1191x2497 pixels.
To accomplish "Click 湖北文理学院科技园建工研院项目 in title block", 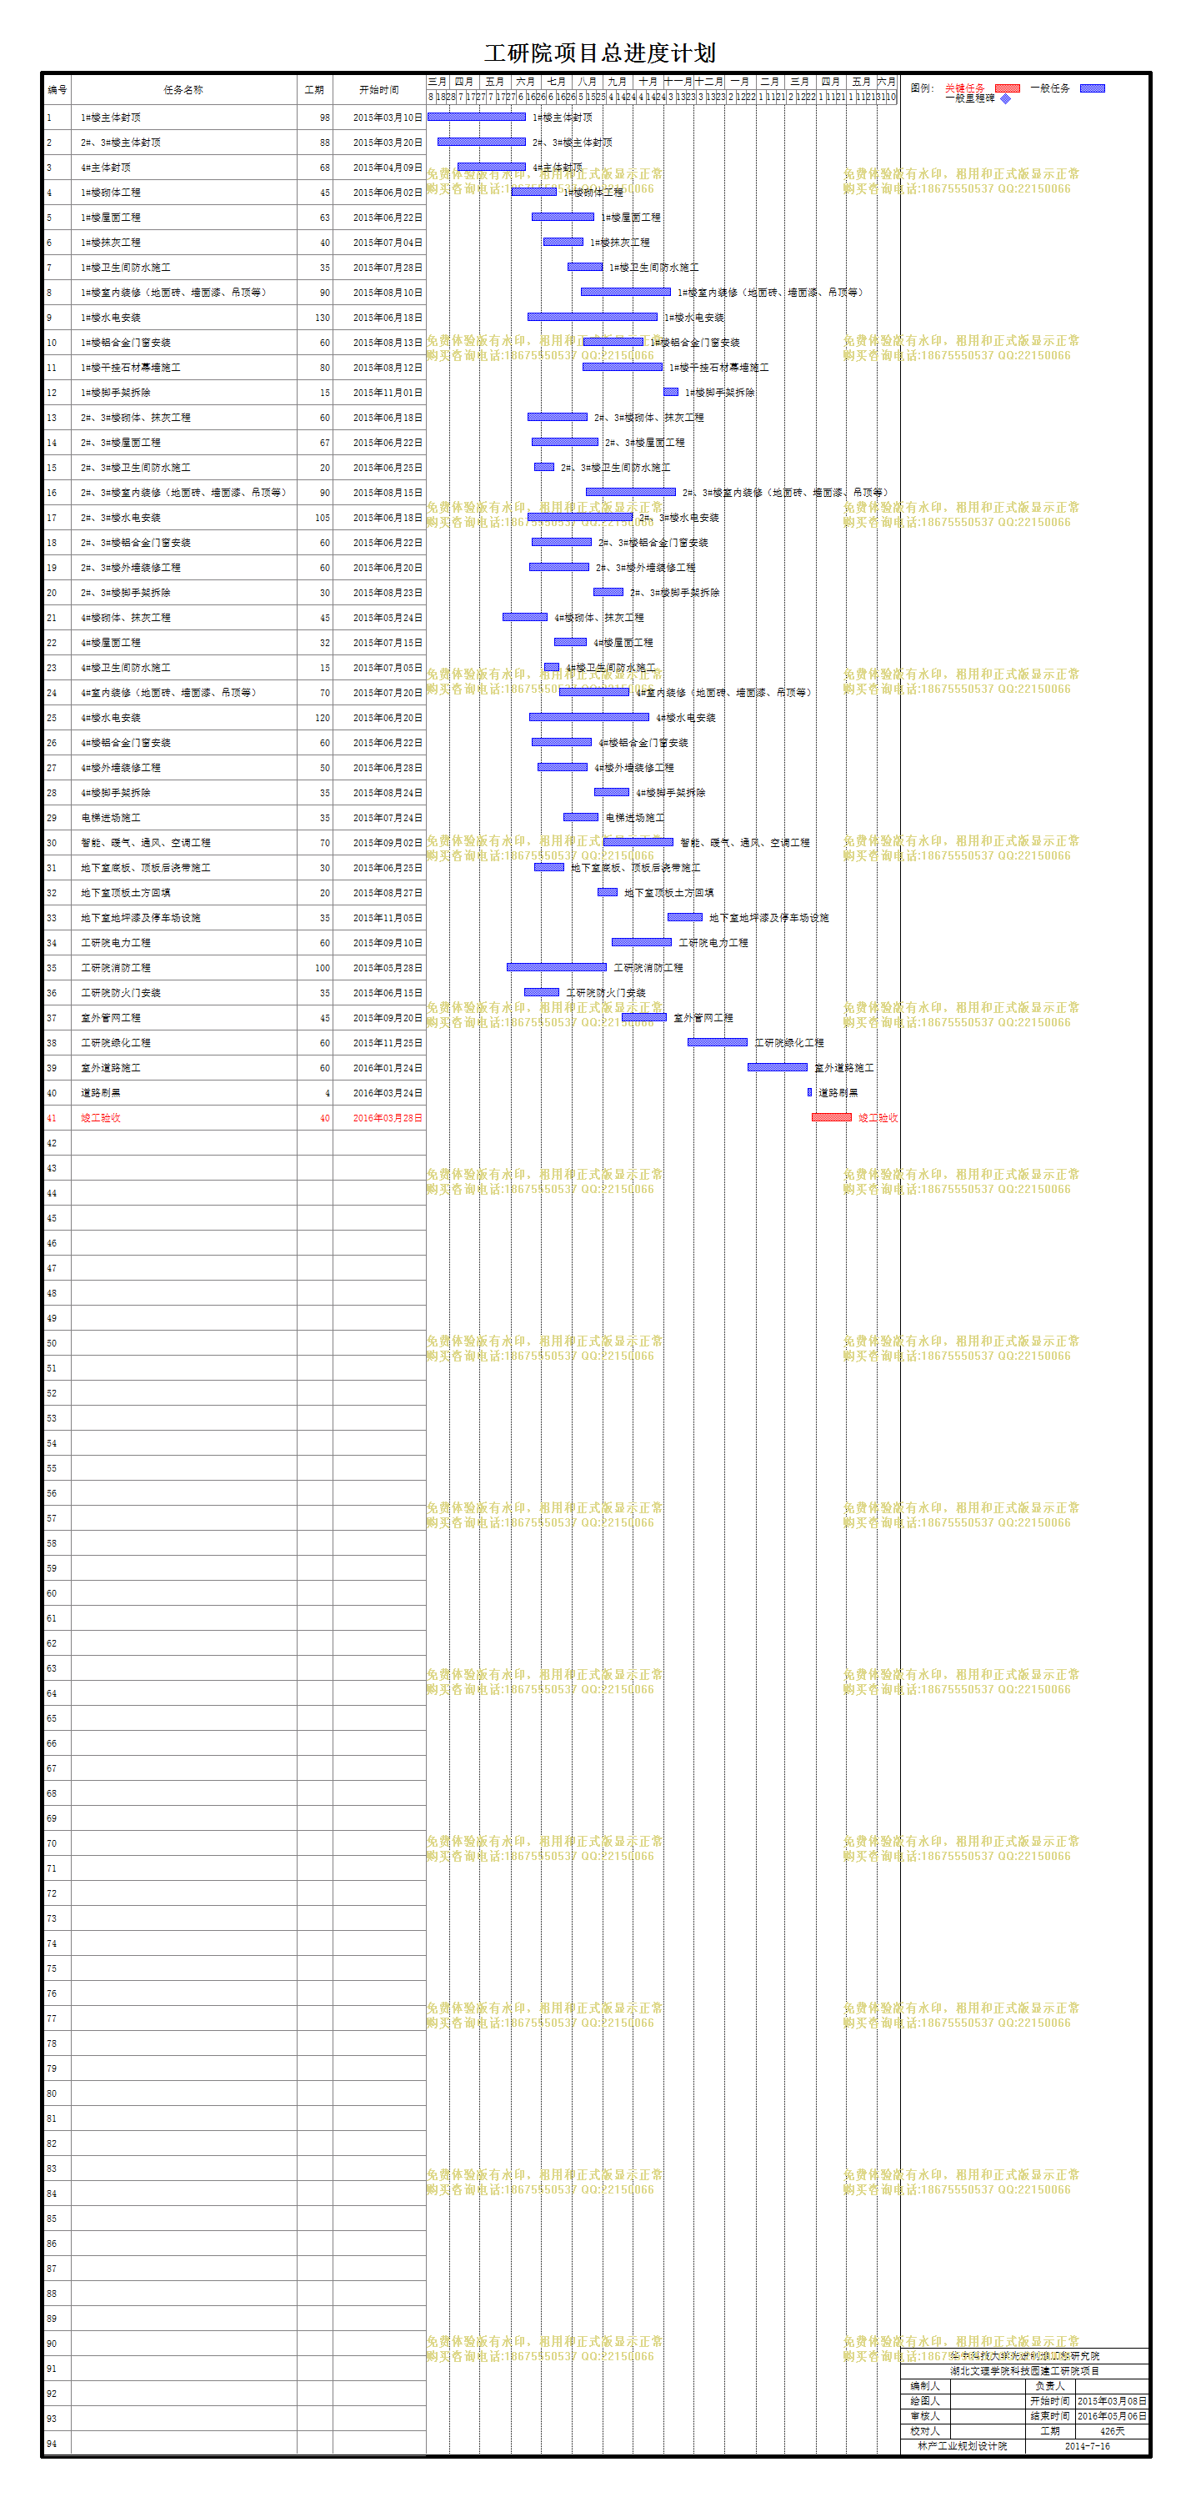I will click(x=1024, y=2371).
